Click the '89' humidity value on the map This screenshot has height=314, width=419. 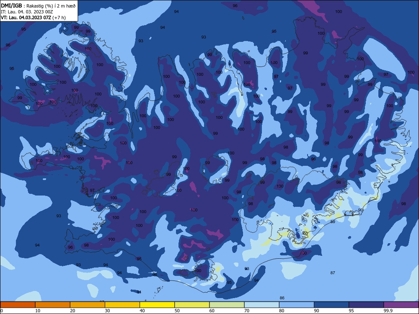pos(333,222)
